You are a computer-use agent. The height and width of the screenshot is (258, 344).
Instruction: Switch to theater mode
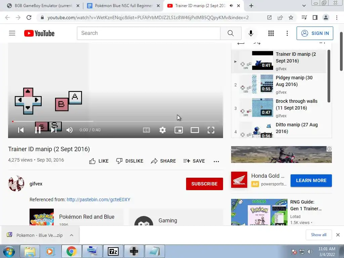pos(195,130)
